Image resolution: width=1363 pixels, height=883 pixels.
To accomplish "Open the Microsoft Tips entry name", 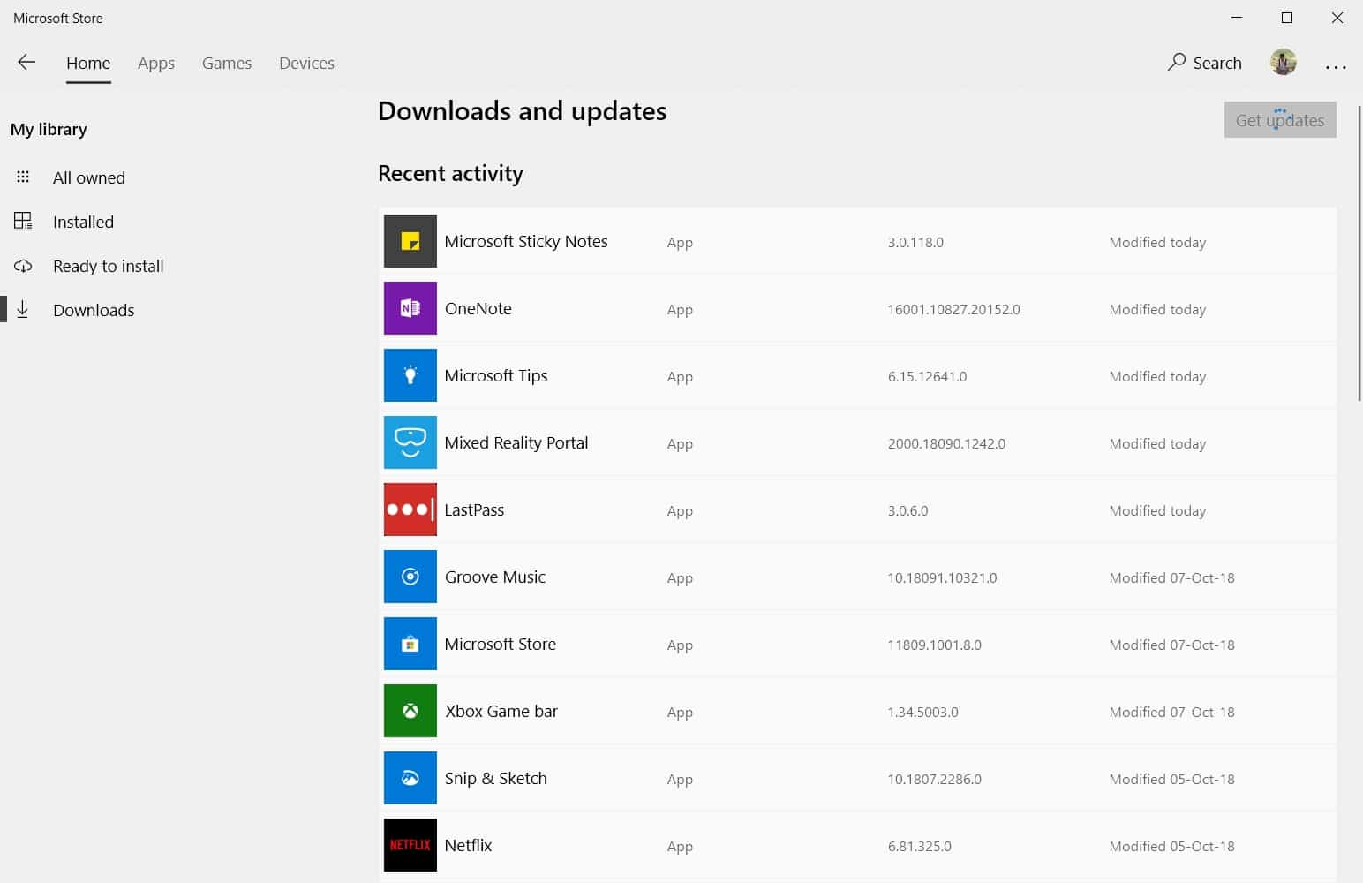I will point(496,375).
